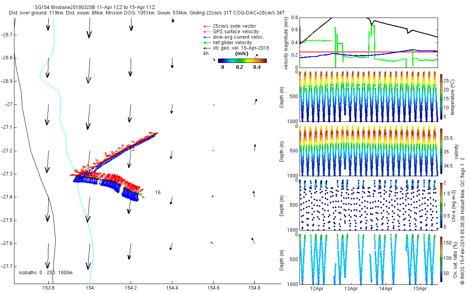Click the dive number 2 marker on the track
468x293 pixels.
point(133,149)
